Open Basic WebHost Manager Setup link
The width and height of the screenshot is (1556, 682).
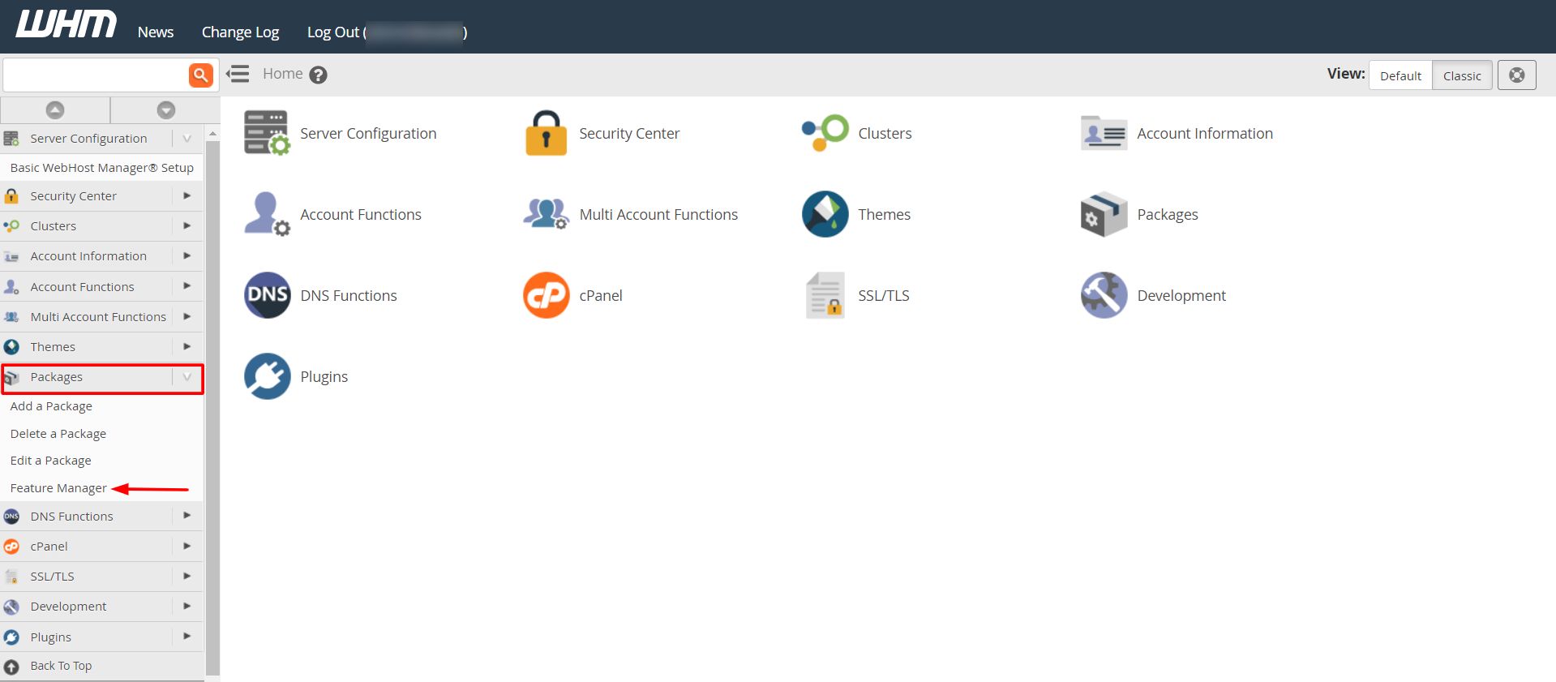[102, 168]
